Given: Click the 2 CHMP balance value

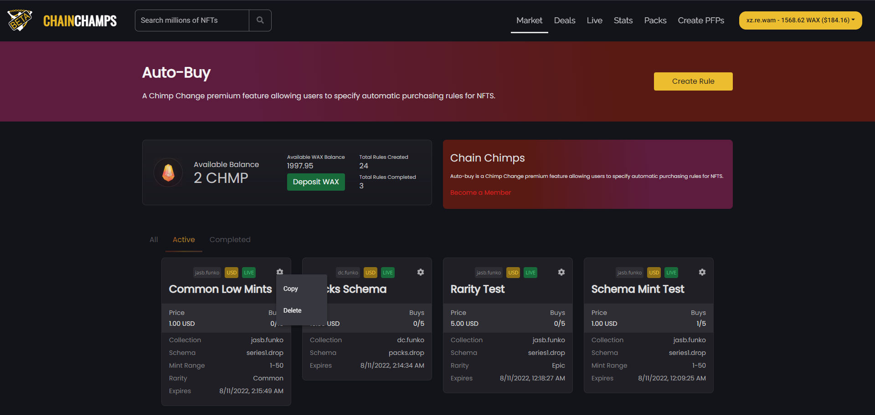Looking at the screenshot, I should (221, 178).
